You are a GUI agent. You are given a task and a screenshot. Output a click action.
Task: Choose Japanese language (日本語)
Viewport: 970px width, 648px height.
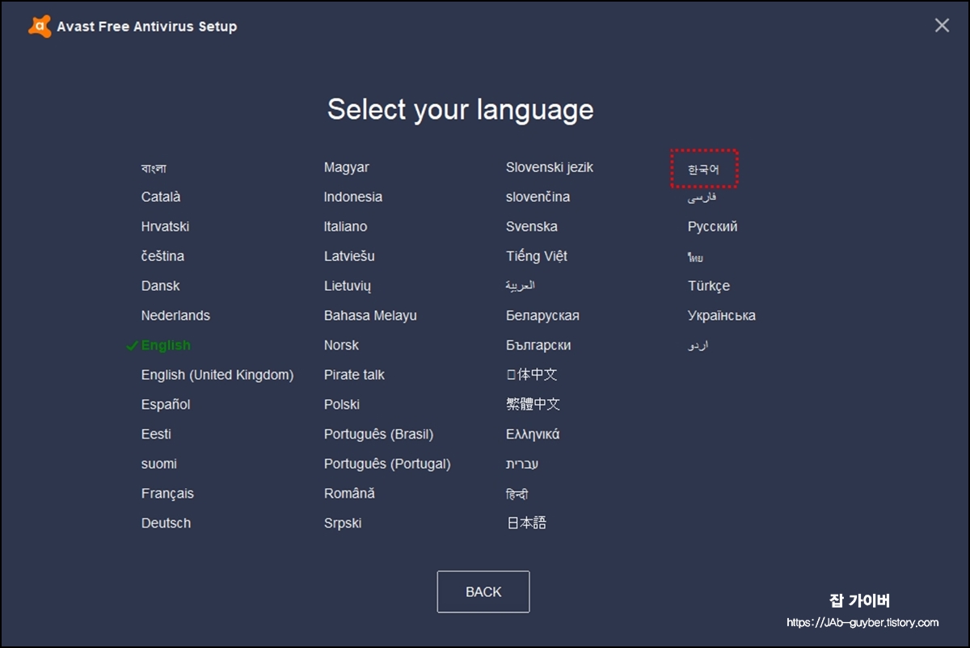point(526,524)
